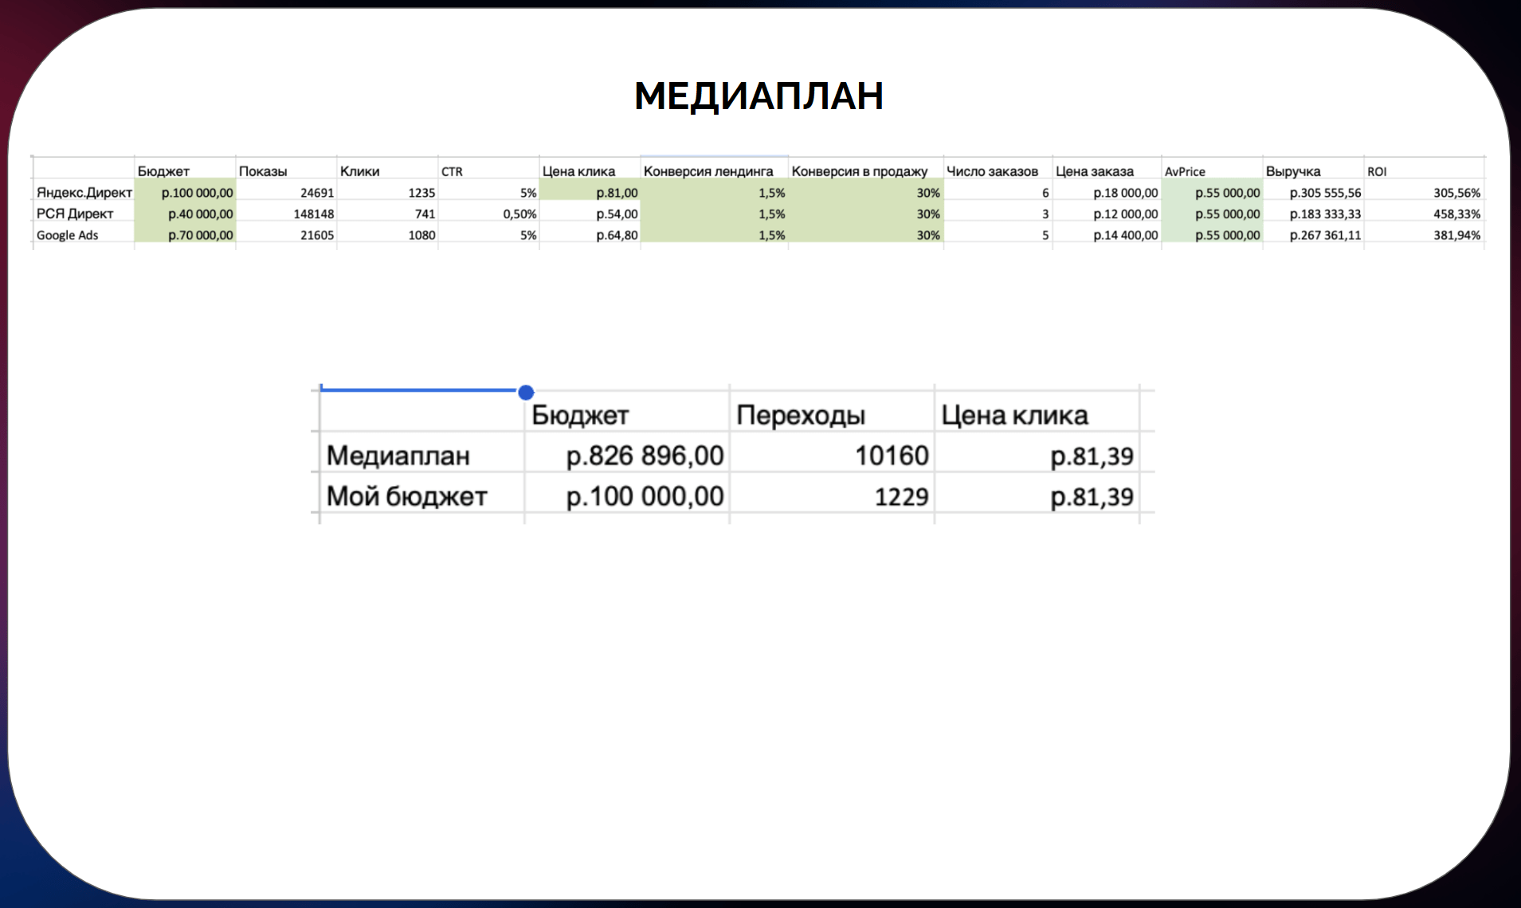Select the Яндекс.Директ row label
Viewport: 1521px width, 908px height.
tap(84, 193)
